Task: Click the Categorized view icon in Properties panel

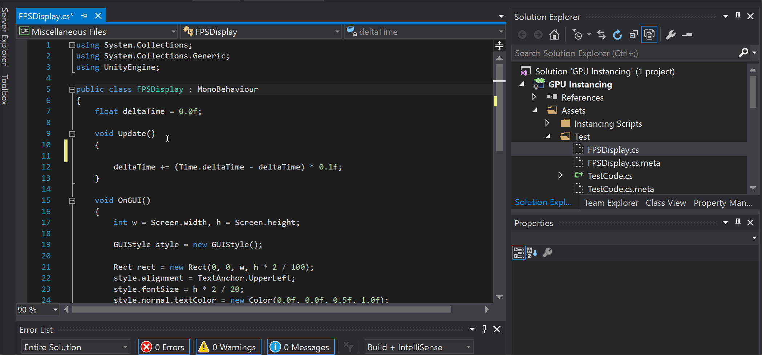Action: coord(519,253)
